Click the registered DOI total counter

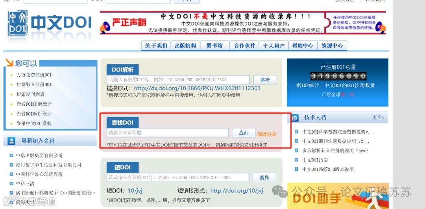pos(338,76)
